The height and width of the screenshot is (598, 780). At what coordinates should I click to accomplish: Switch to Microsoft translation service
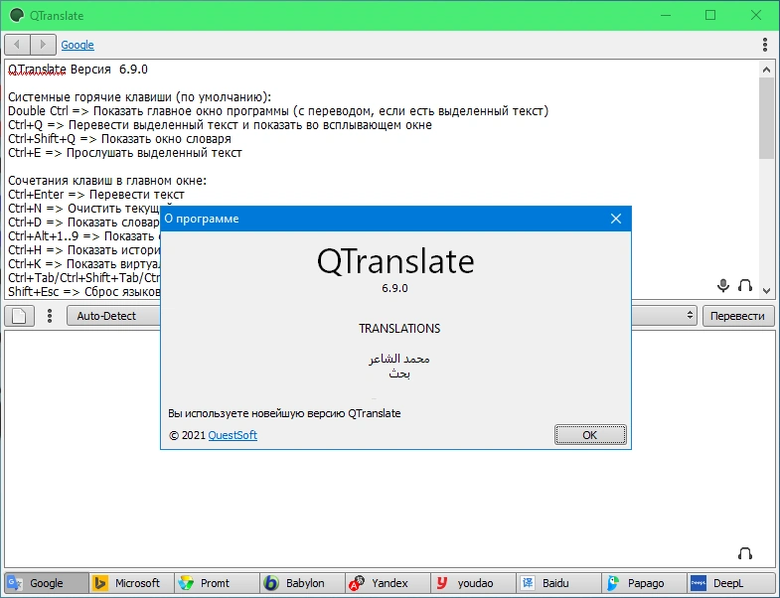click(x=132, y=582)
